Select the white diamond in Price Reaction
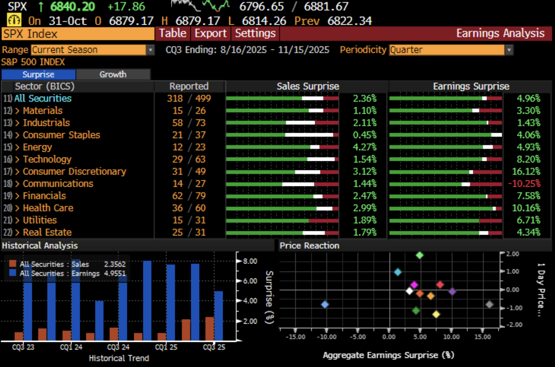 pyautogui.click(x=409, y=291)
